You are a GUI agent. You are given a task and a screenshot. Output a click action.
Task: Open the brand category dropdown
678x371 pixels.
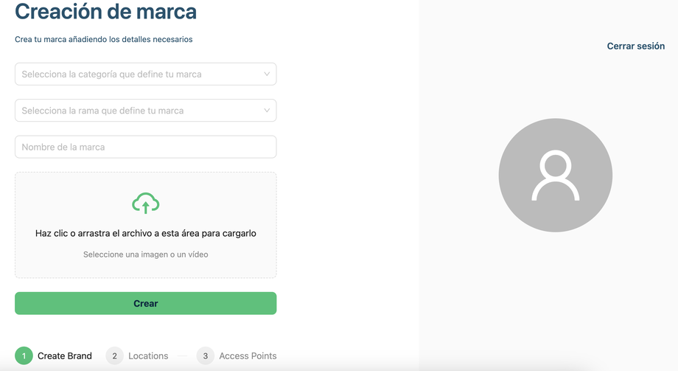point(146,74)
